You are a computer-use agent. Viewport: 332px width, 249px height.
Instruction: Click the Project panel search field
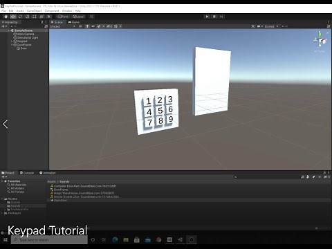[266, 177]
